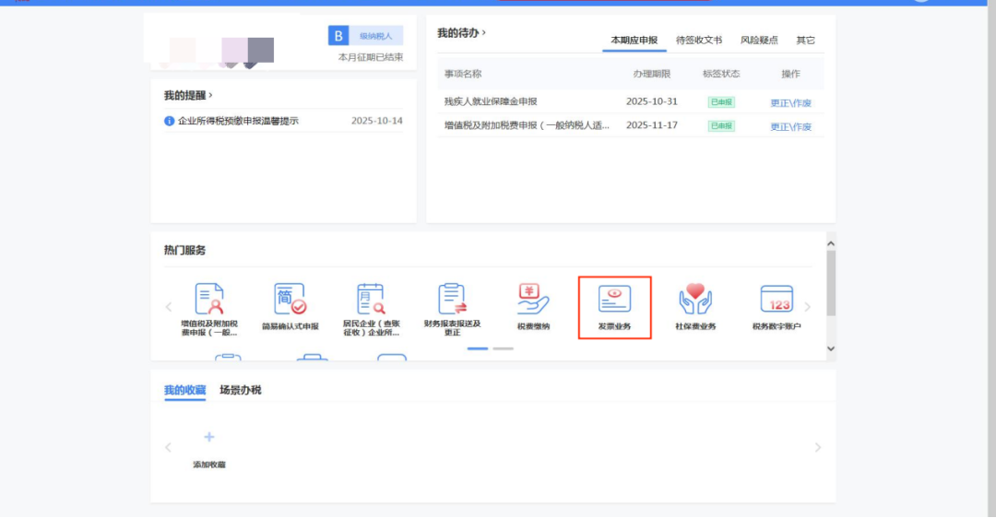The image size is (996, 518).
Task: Open 简易确认式申报 service icon
Action: click(x=290, y=307)
